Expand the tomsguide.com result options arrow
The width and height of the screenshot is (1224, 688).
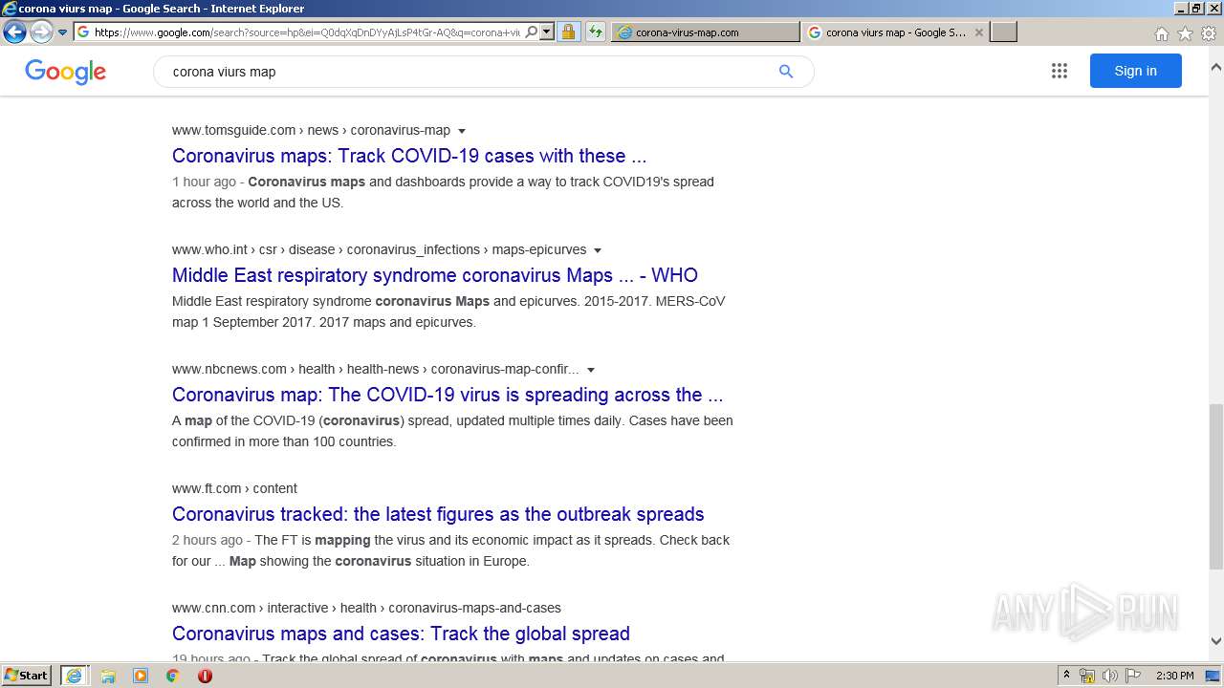tap(462, 131)
